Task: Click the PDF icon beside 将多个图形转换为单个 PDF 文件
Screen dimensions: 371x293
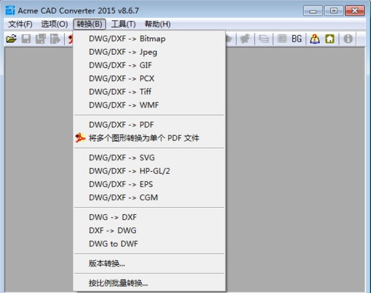Action: coord(80,137)
